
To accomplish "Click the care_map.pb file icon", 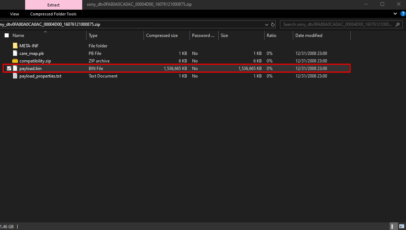I will point(15,53).
